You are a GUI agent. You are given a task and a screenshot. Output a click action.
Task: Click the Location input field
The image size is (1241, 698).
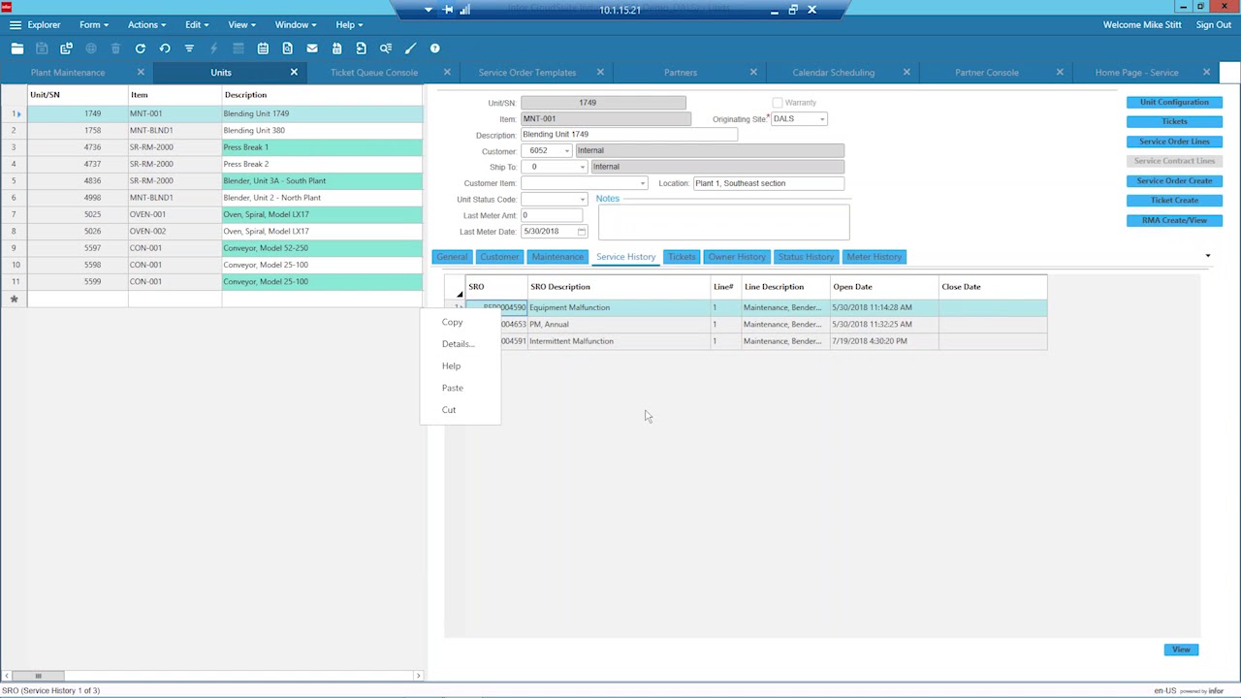pyautogui.click(x=768, y=183)
